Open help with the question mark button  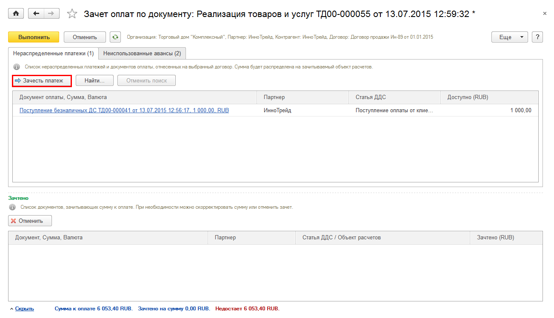tap(537, 37)
